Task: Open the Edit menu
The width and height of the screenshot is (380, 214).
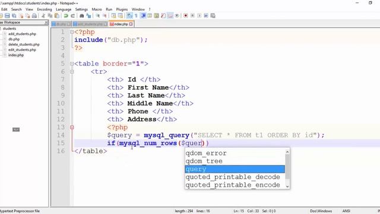Action: (x=4, y=10)
